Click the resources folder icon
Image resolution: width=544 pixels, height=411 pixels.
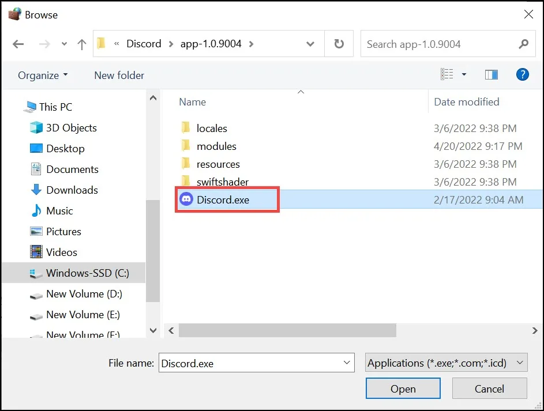click(x=186, y=163)
